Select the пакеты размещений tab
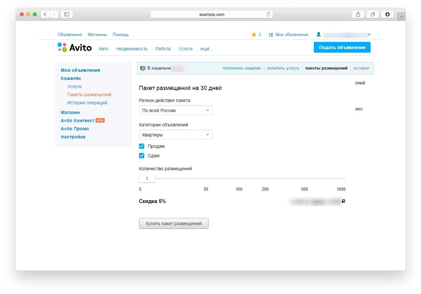 tap(326, 68)
